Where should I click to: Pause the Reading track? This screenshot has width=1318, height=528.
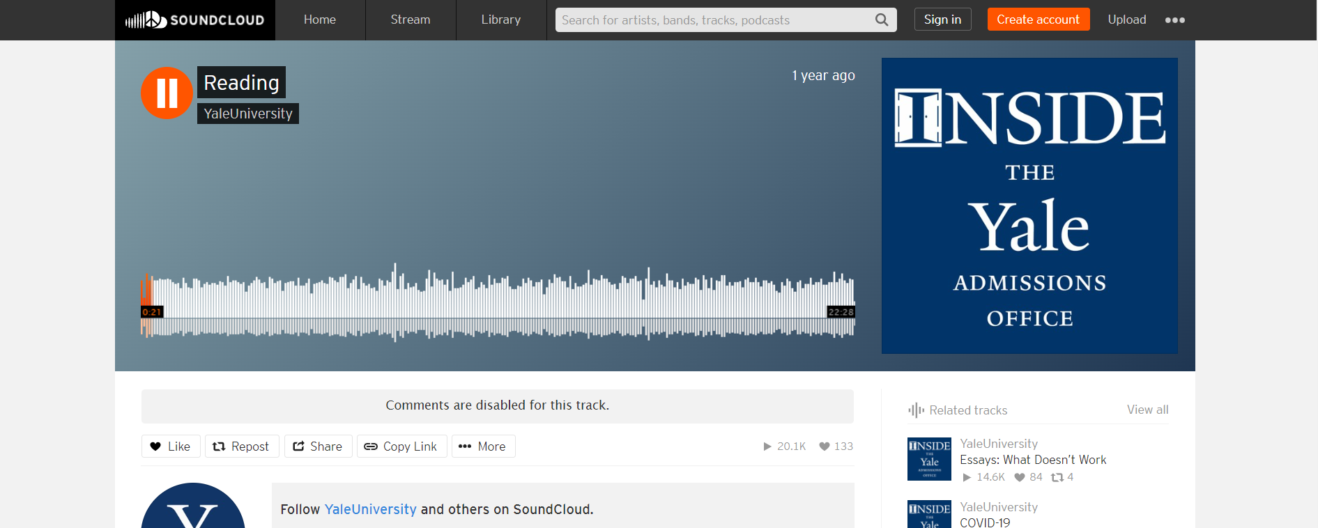point(167,93)
